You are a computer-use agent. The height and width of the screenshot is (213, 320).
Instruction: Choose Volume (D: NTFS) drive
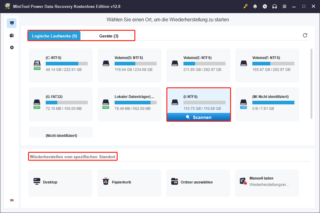coord(129,65)
